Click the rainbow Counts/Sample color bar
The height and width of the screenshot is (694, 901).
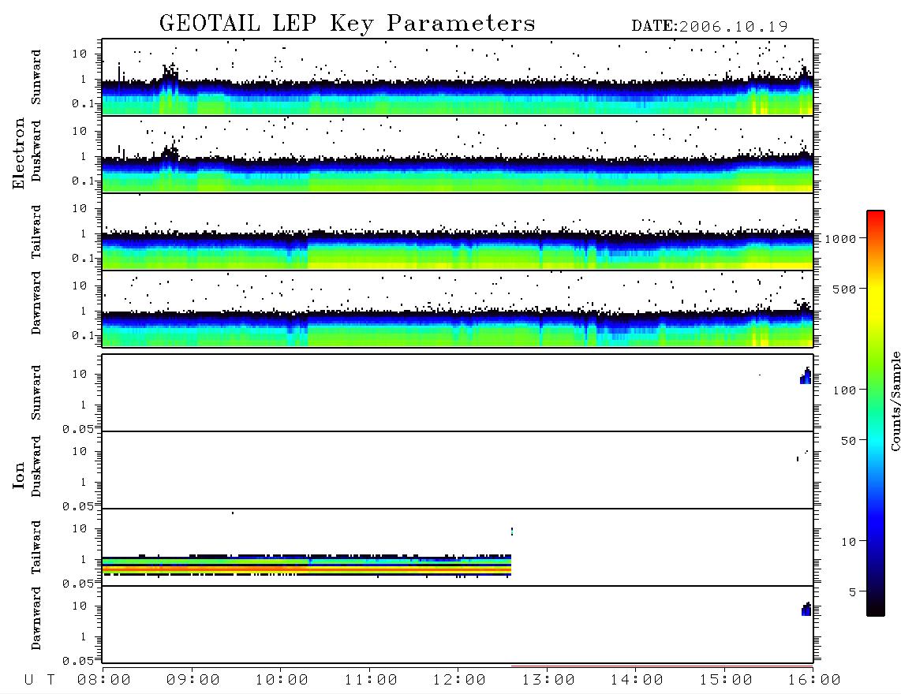coord(876,413)
